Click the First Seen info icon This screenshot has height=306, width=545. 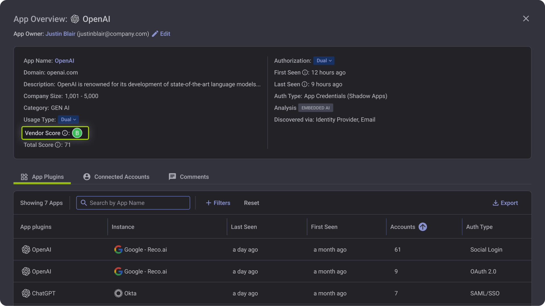click(x=305, y=73)
